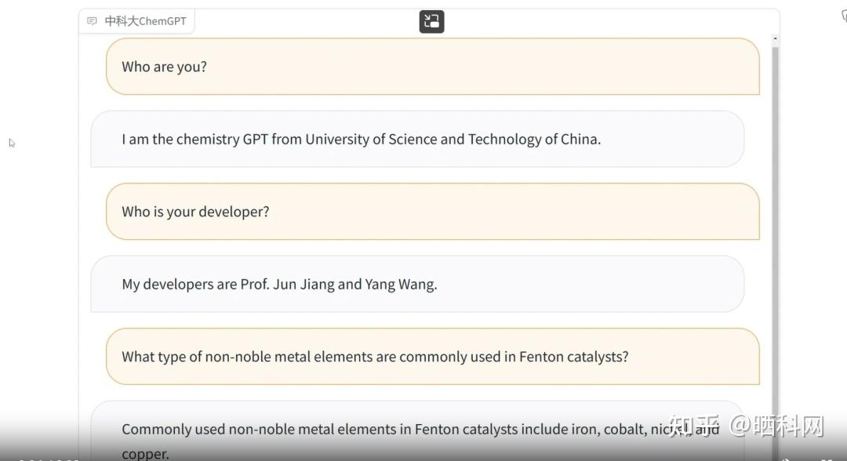Select the 中科大ChemGPT chatbot label
The image size is (847, 461).
[x=145, y=21]
